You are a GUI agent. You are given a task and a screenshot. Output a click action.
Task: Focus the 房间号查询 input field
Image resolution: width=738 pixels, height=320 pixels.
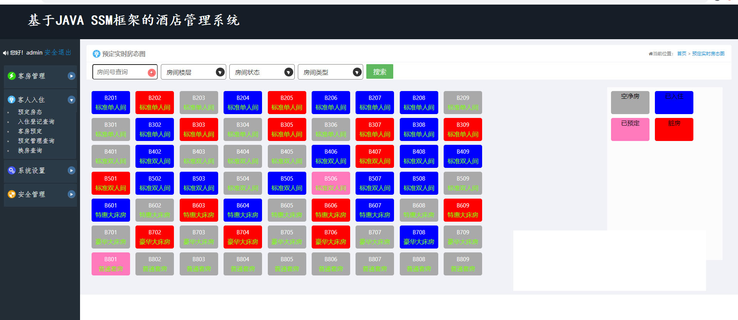pyautogui.click(x=125, y=72)
